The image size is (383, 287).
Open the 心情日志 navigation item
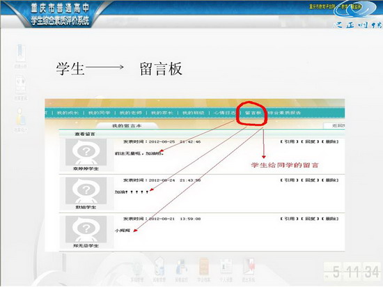[x=224, y=113]
